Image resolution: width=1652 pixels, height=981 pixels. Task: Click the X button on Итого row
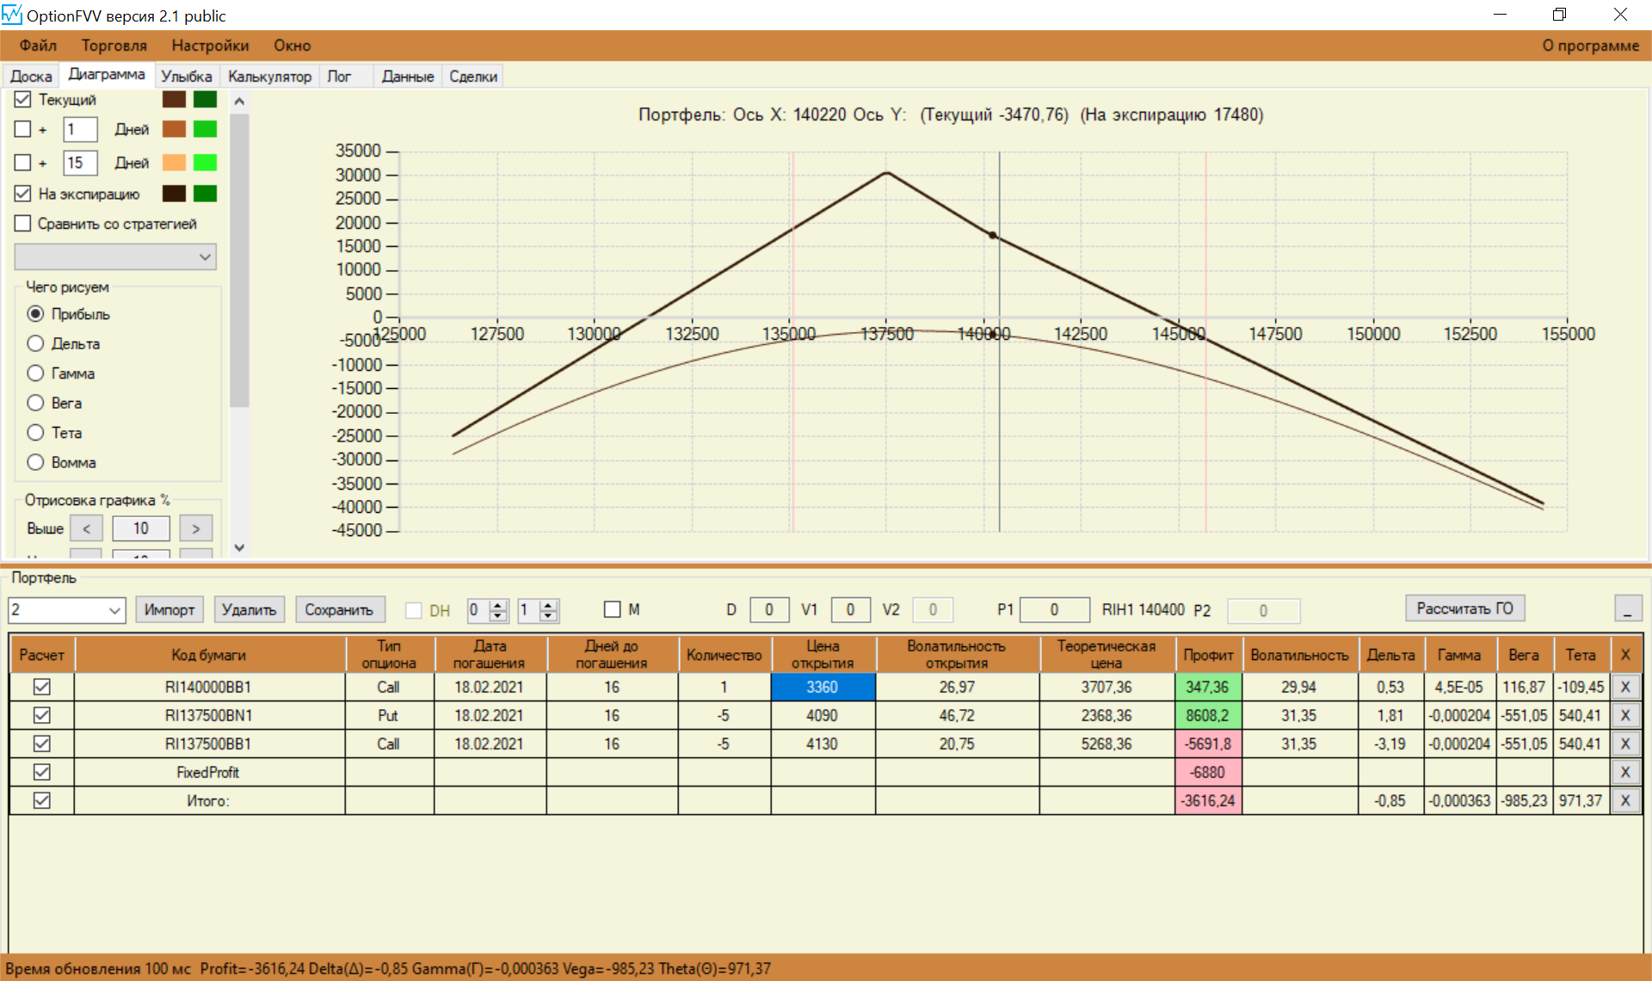1624,800
